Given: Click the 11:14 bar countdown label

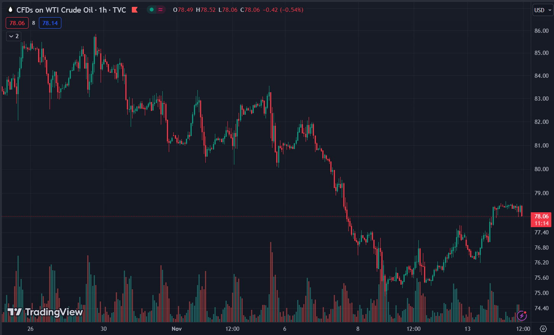Looking at the screenshot, I should click(x=541, y=223).
